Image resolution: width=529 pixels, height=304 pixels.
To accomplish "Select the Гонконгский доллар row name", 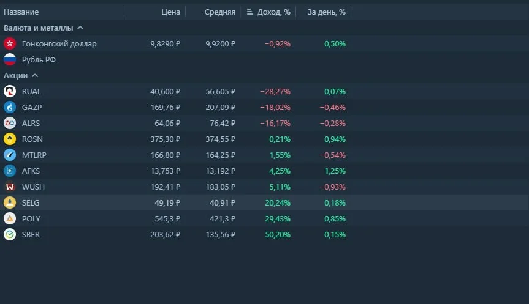I will coord(59,44).
